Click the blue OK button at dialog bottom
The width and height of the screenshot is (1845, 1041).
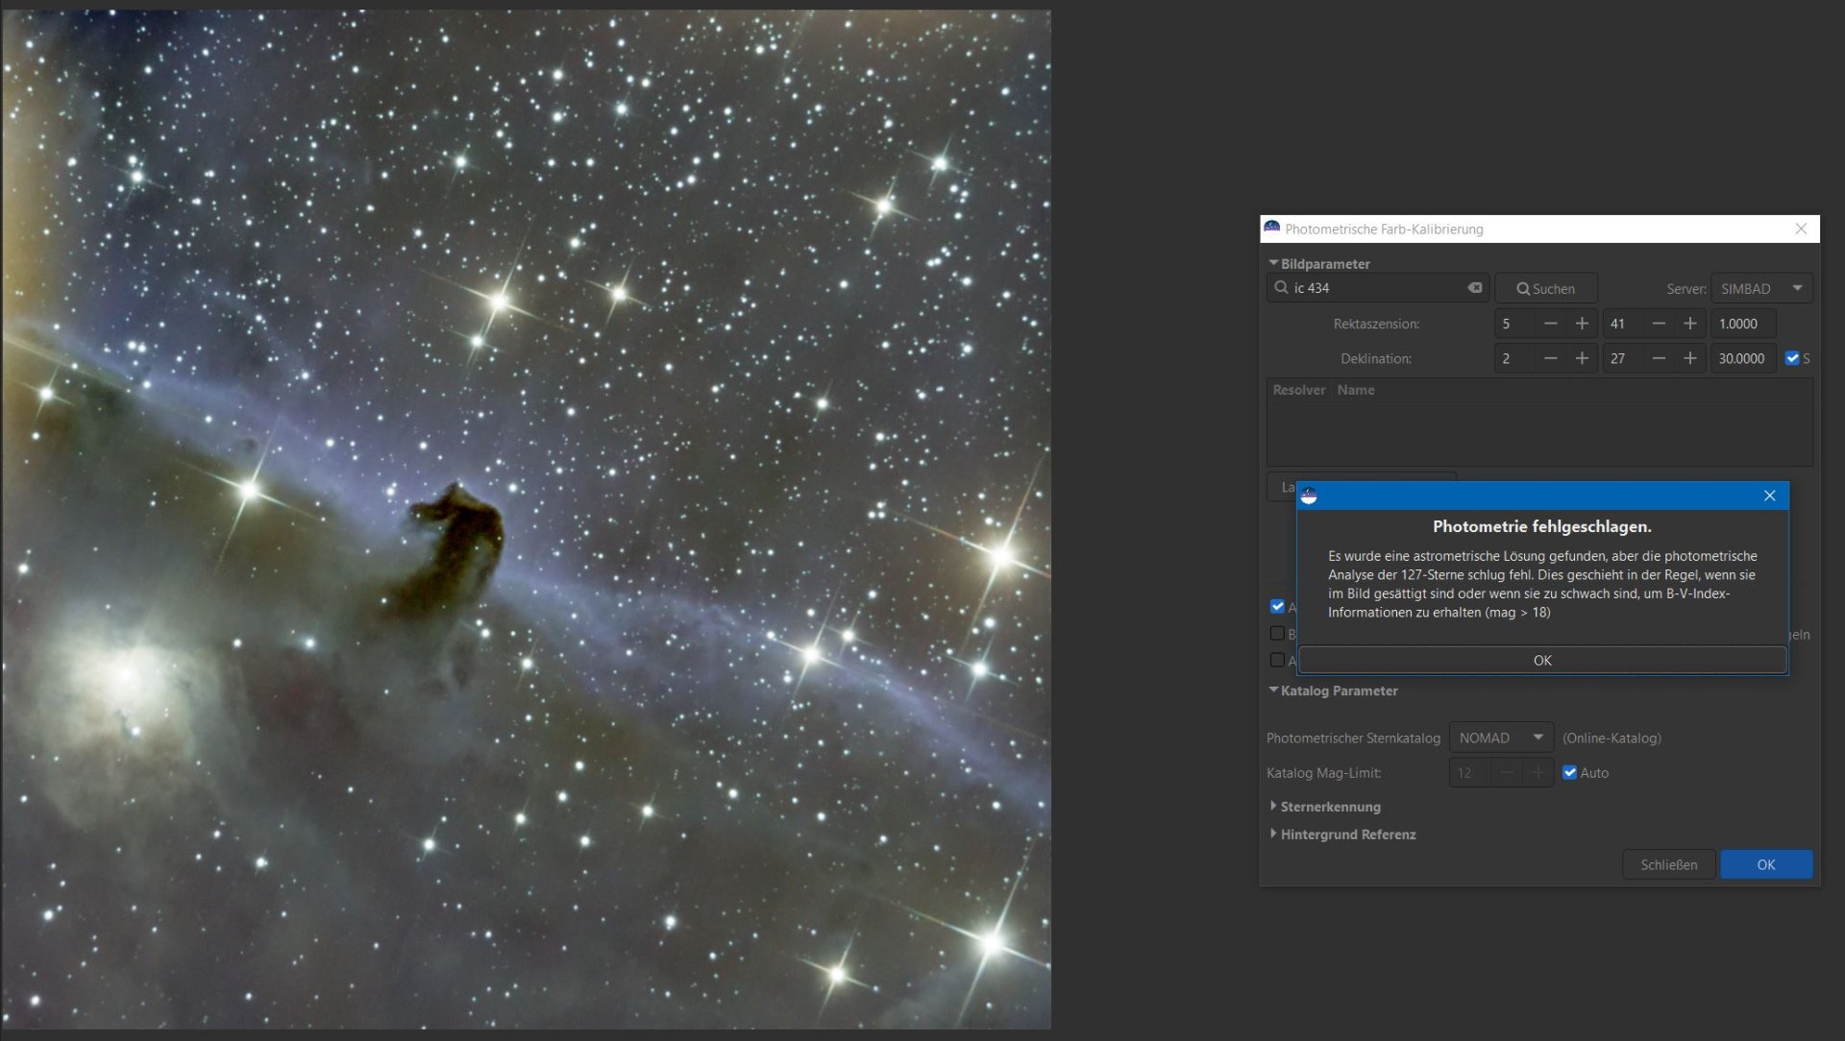coord(1765,864)
